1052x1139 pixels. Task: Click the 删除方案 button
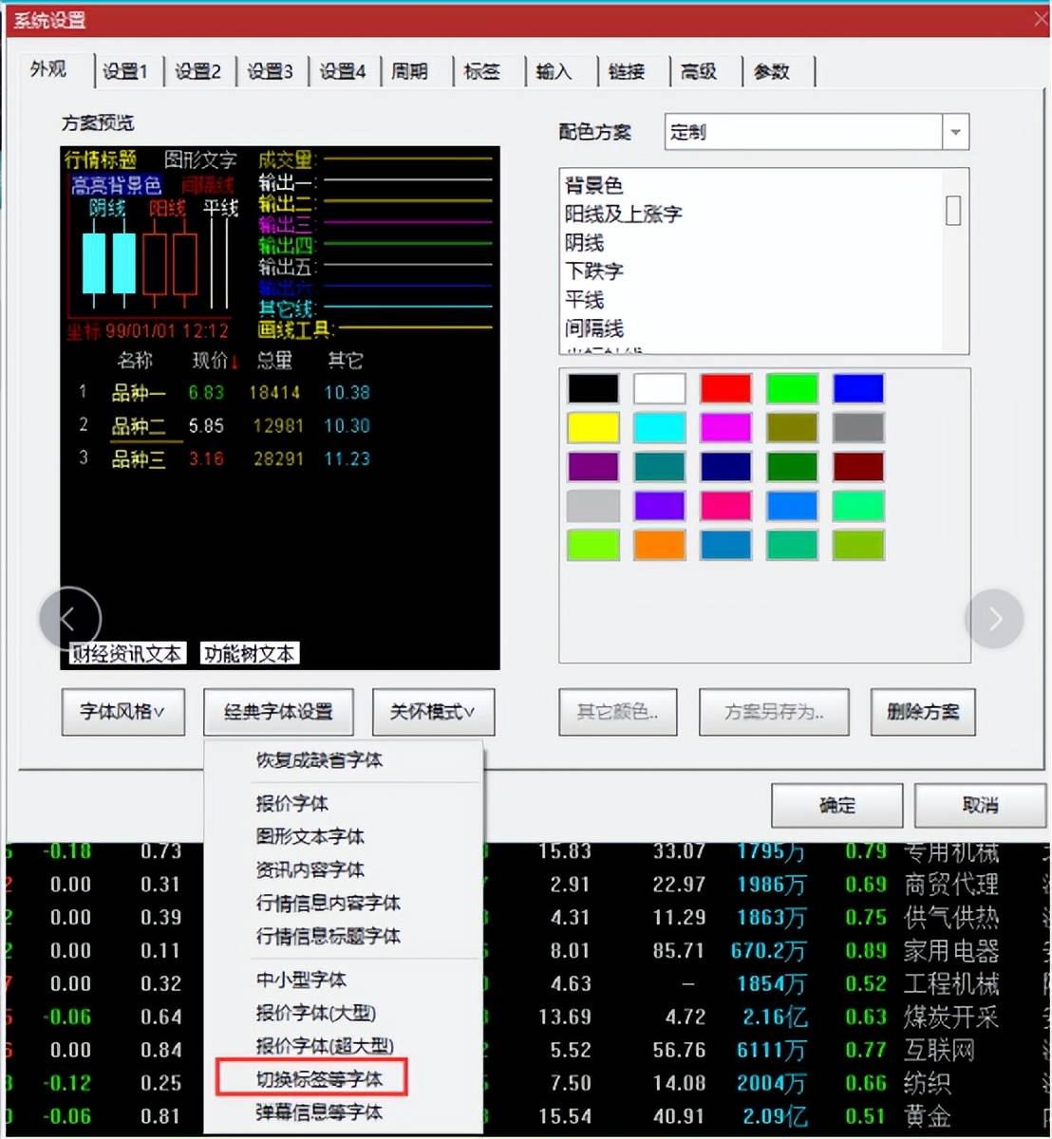coord(923,712)
